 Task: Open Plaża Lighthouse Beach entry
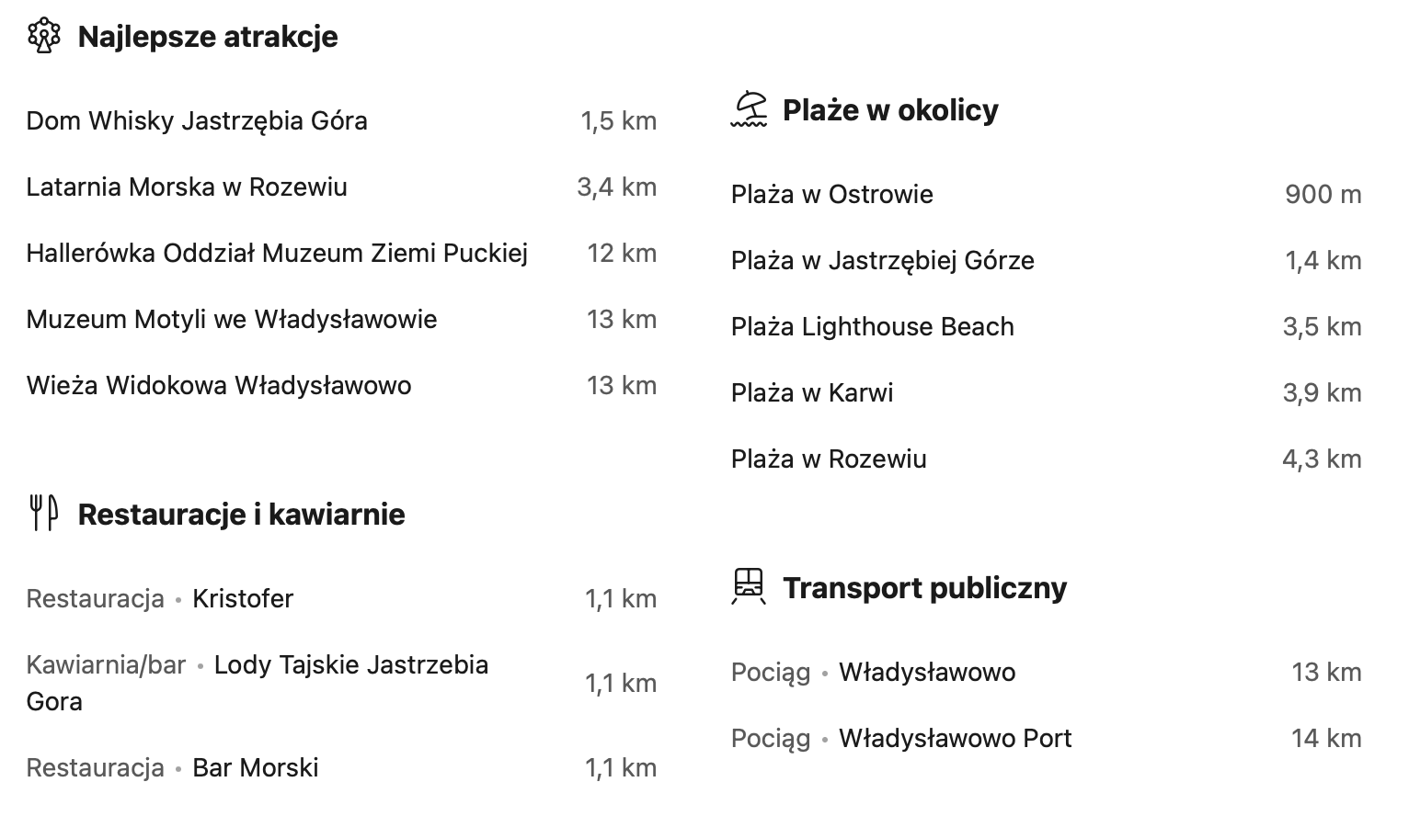coord(1047,326)
